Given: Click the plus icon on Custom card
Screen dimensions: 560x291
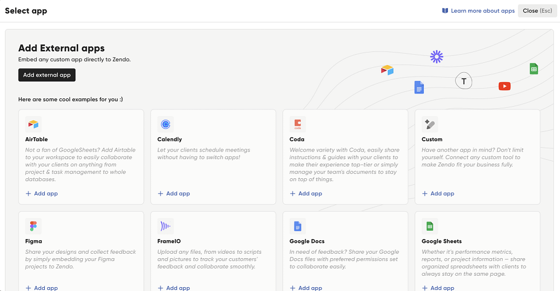Looking at the screenshot, I should tap(424, 194).
